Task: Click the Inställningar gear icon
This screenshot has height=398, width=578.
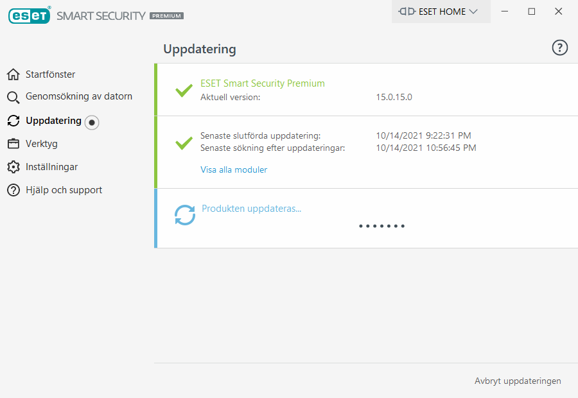Action: pyautogui.click(x=13, y=167)
